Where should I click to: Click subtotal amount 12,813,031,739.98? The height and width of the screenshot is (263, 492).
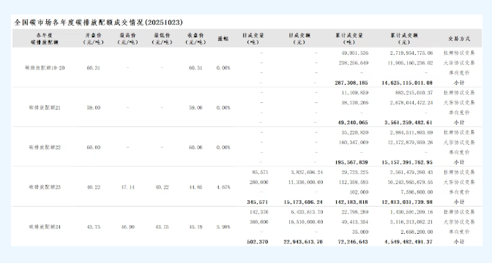click(x=407, y=202)
